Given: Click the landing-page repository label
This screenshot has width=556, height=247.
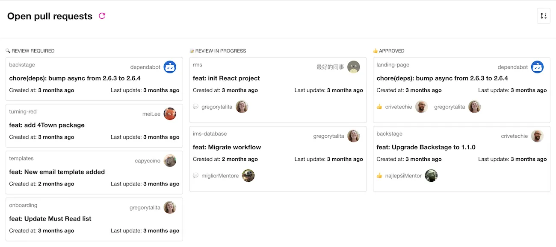Looking at the screenshot, I should (x=393, y=65).
